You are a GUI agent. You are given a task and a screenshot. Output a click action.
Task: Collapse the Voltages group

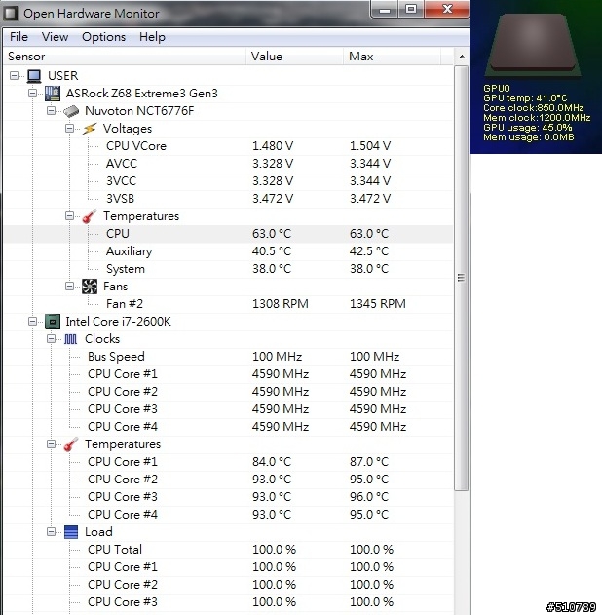point(69,129)
